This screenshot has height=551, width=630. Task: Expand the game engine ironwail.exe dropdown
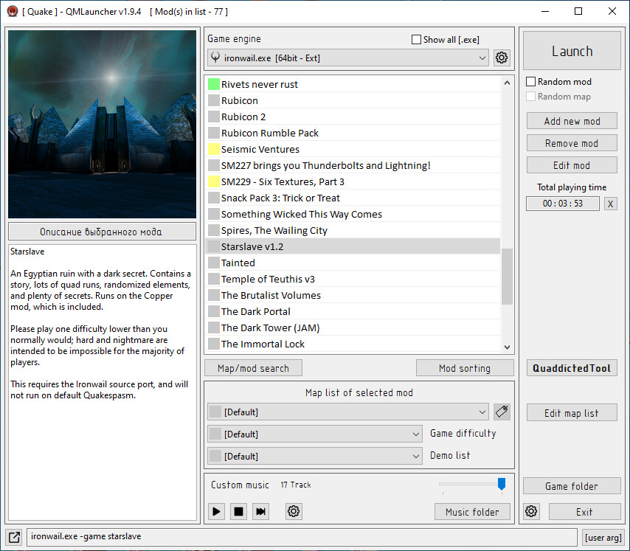(x=482, y=58)
